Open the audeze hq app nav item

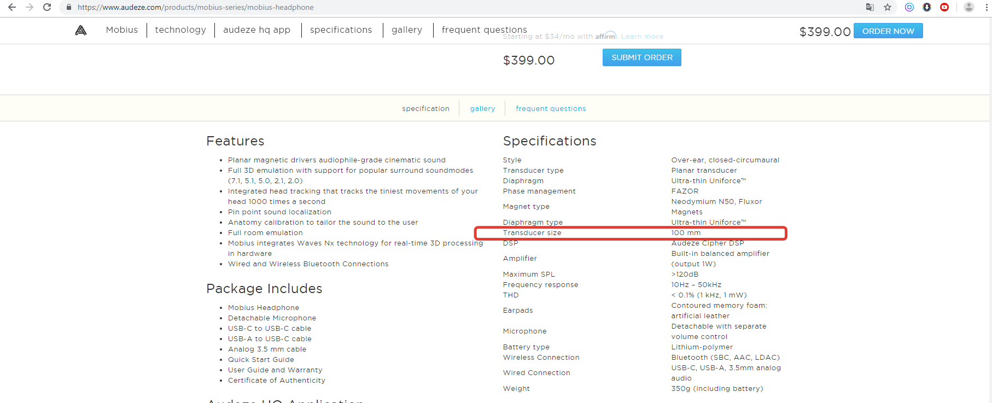256,30
